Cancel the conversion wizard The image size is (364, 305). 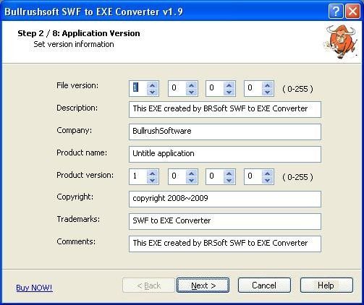(264, 285)
